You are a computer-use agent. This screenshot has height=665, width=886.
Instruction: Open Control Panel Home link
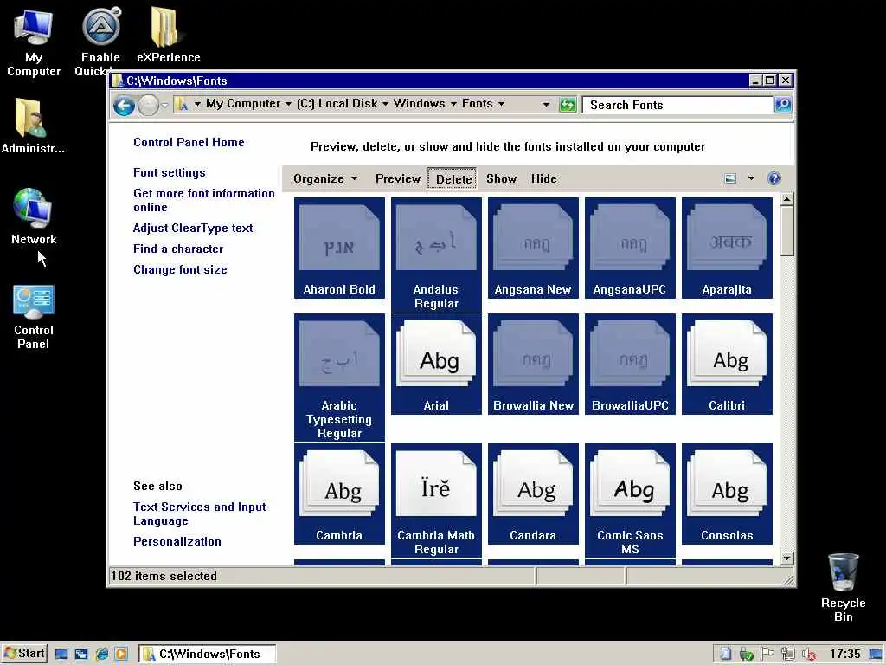pos(189,143)
